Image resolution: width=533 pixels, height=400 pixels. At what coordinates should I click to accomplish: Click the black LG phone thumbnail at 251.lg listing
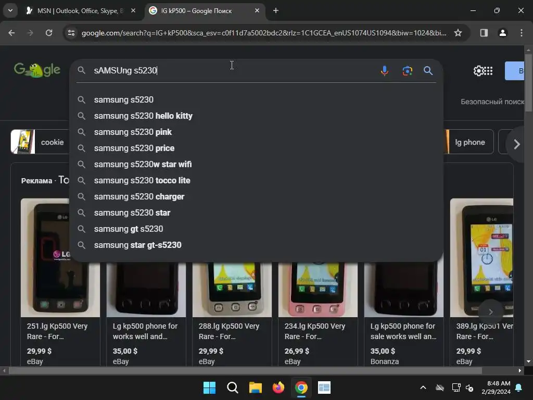(x=60, y=257)
